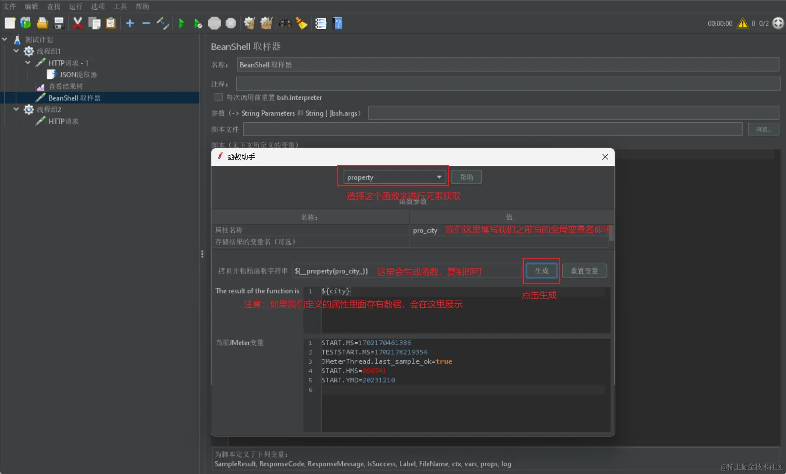Click the Search binoculars icon
The height and width of the screenshot is (474, 786).
(285, 24)
